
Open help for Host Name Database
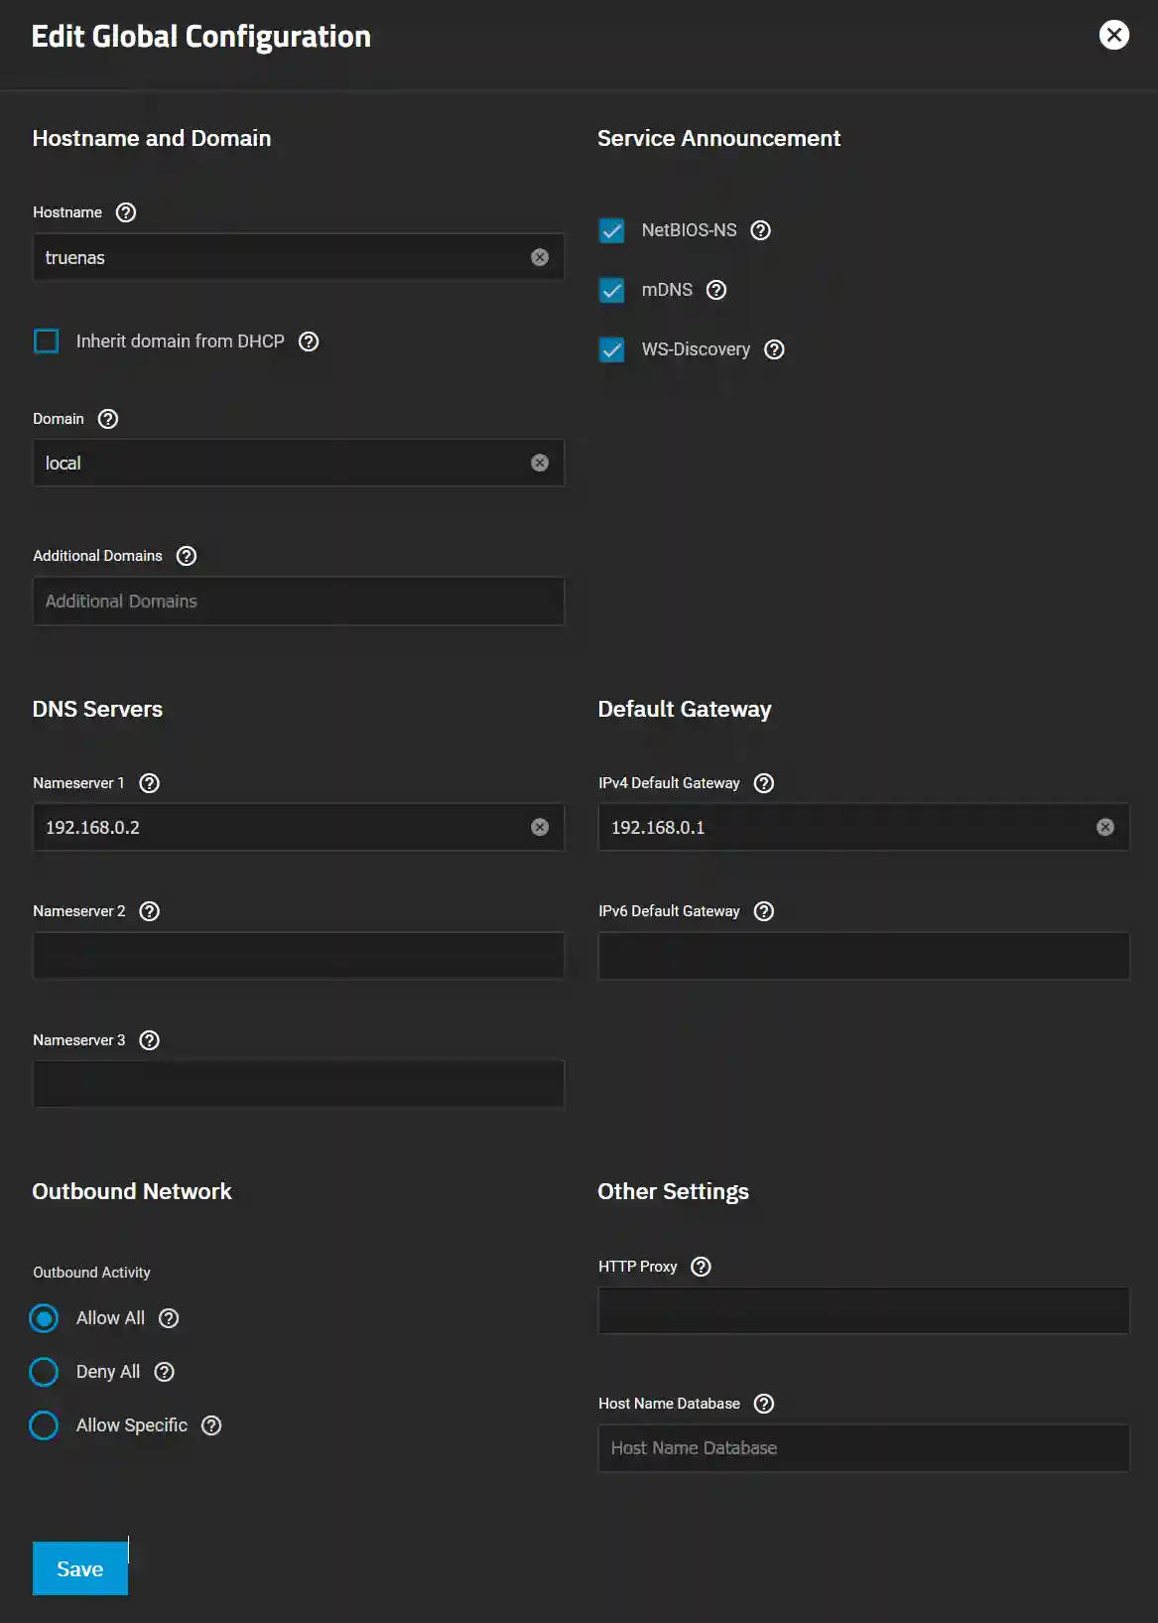(x=764, y=1404)
